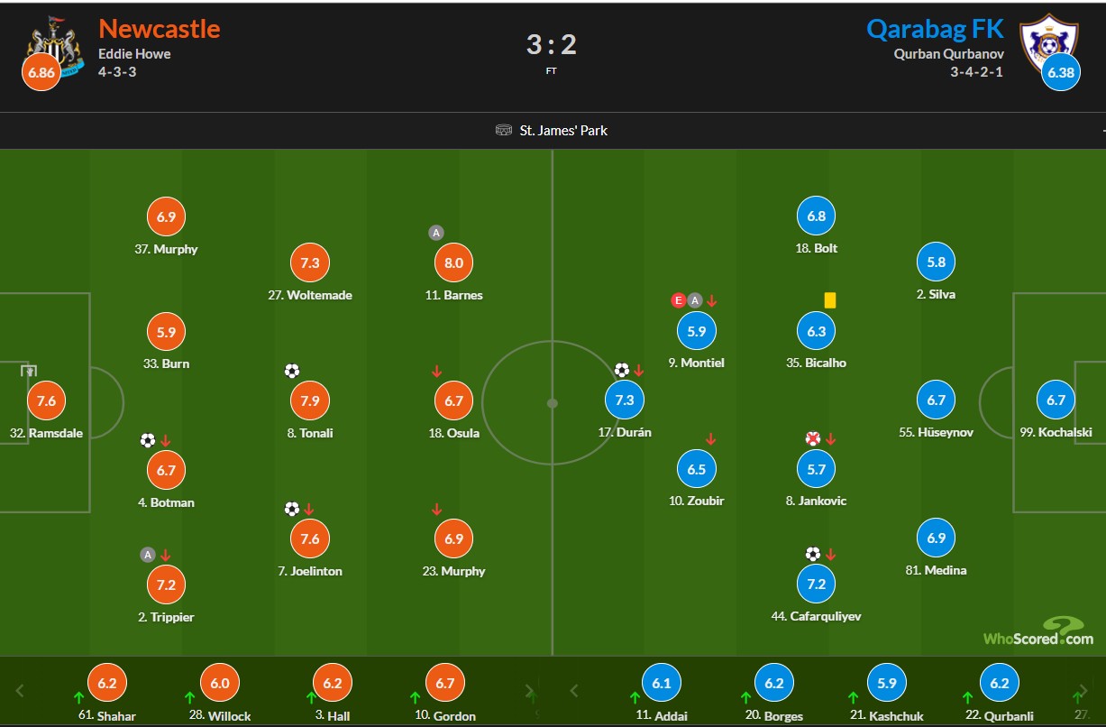Image resolution: width=1106 pixels, height=727 pixels.
Task: Open the Newcastle team name link
Action: pos(159,29)
